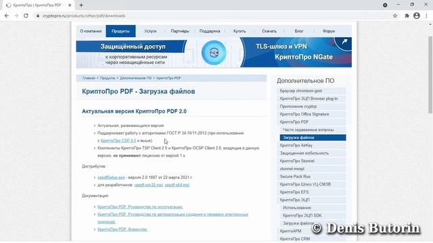Download the cppdf-x64.msi file
This screenshot has width=433, height=243.
coord(177,185)
